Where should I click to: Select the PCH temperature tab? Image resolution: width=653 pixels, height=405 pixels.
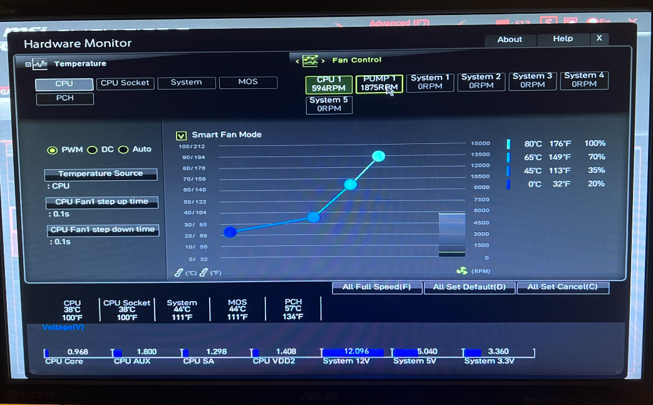(65, 98)
